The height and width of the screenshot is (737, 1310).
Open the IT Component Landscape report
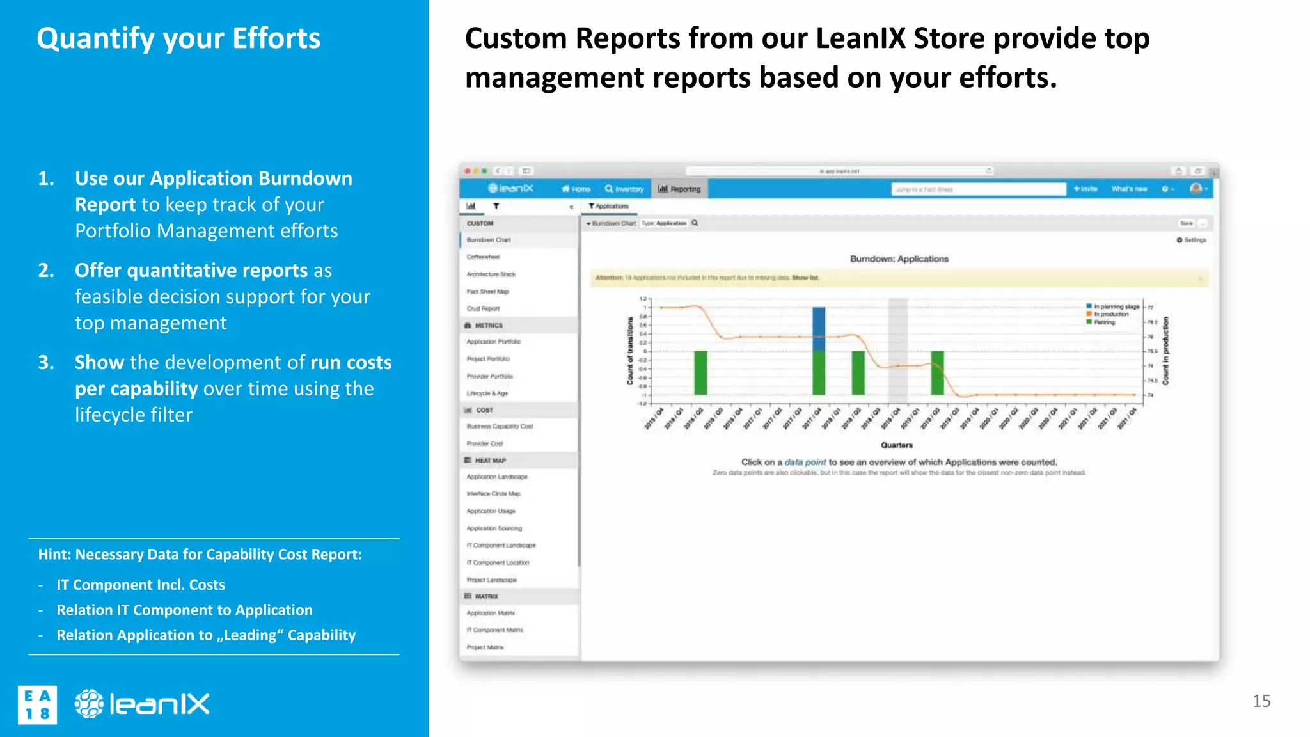click(x=501, y=546)
